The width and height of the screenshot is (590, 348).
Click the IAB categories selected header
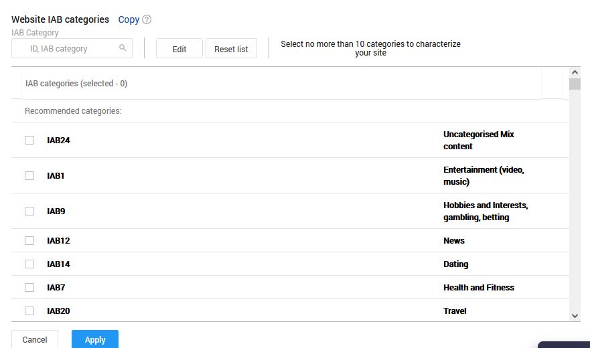[x=76, y=84]
